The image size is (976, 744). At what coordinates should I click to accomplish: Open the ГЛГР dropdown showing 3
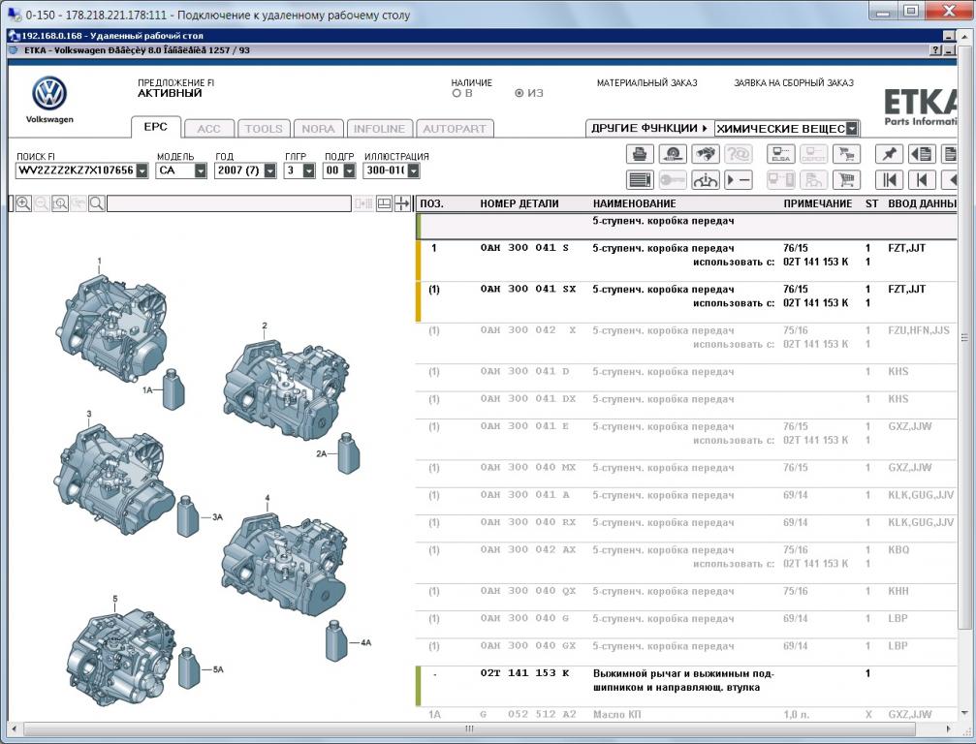point(309,170)
